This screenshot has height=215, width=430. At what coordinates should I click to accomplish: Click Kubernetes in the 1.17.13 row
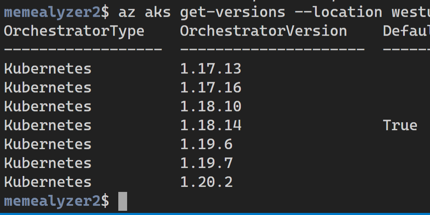tap(48, 68)
